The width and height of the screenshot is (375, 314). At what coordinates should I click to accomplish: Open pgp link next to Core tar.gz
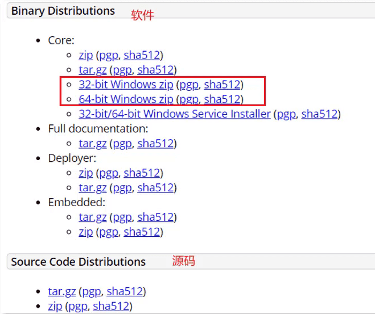122,70
